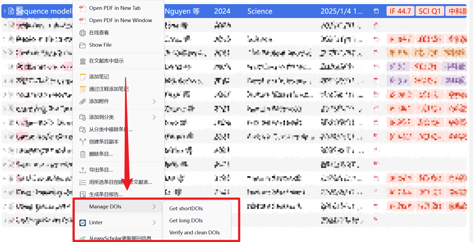Open PDF in New Window
Viewport: 473px width, 242px height.
(x=120, y=20)
